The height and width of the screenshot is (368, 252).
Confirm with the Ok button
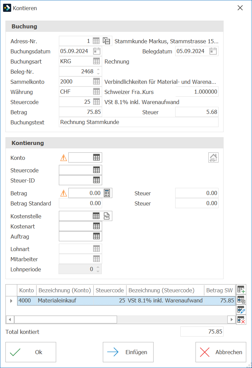point(31,352)
